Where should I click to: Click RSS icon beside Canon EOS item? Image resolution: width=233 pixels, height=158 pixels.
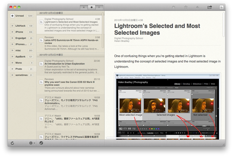(41, 82)
